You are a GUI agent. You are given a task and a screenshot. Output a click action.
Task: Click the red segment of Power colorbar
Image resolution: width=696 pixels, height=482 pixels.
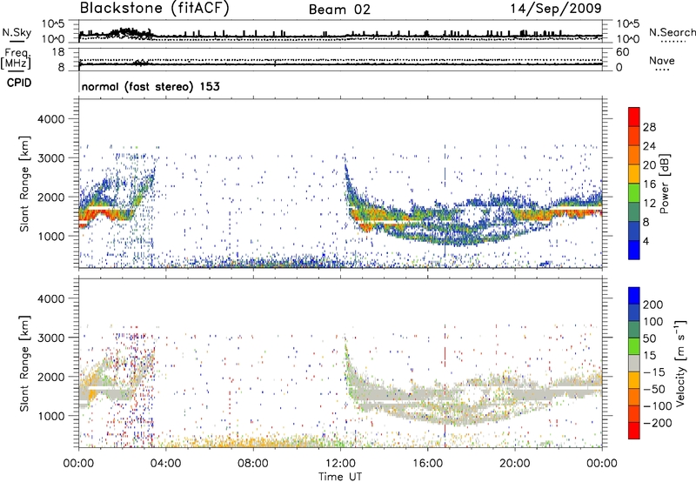[634, 117]
